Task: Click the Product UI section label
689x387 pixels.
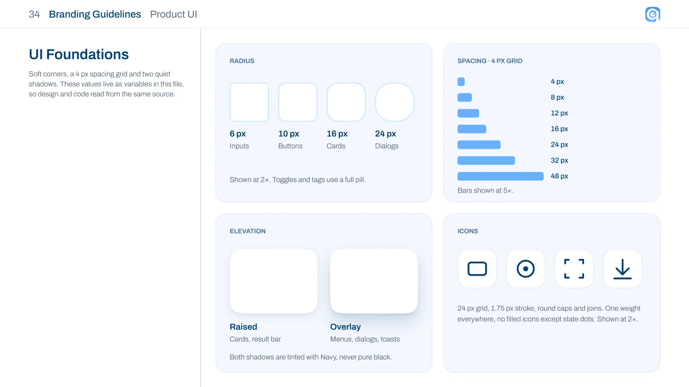Action: (x=174, y=14)
